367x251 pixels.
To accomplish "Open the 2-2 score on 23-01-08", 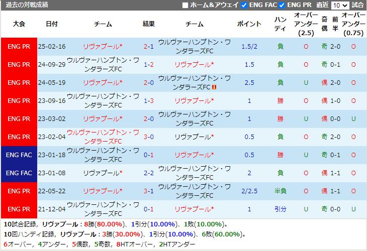I will click(148, 173).
